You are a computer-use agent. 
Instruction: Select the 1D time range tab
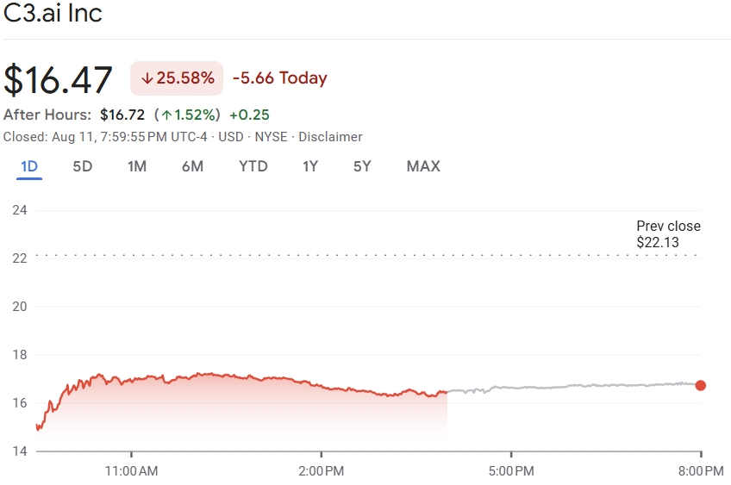[x=29, y=166]
